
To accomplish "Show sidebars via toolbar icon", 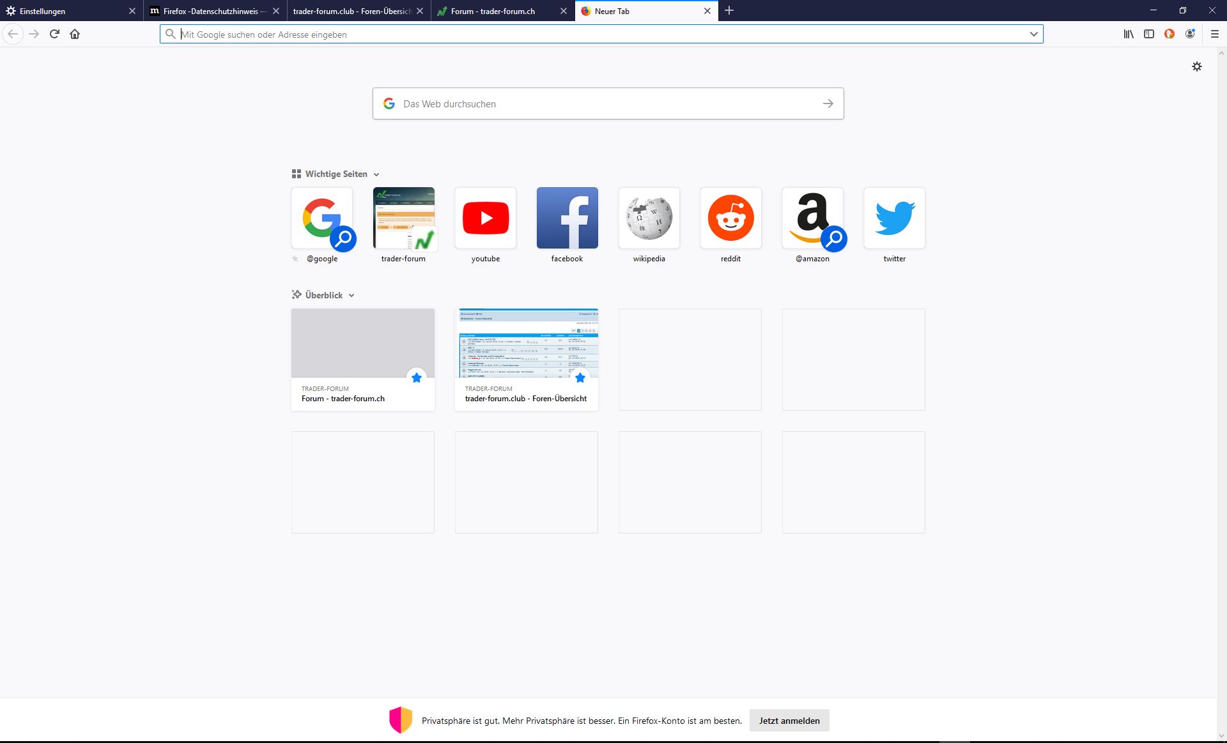I will click(1149, 34).
